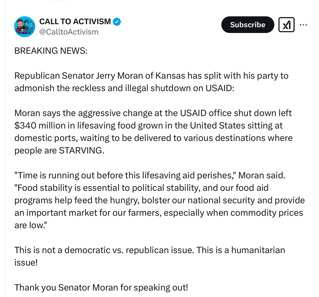Click the line 'admonish the reckless and illegal shutdown'
The image size is (319, 297).
pyautogui.click(x=124, y=88)
